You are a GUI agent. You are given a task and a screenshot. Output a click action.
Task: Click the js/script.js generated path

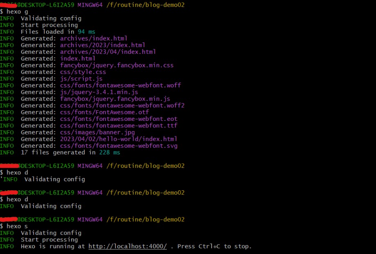click(81, 78)
